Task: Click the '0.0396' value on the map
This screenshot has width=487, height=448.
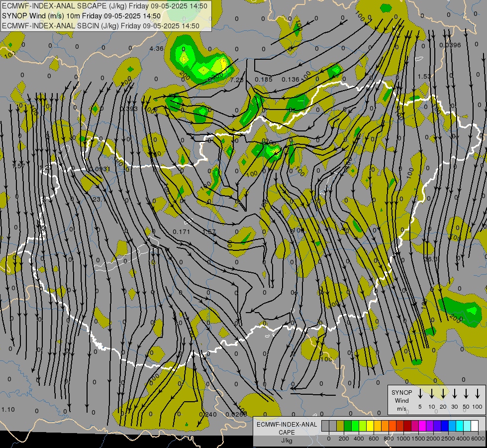Action: click(450, 45)
